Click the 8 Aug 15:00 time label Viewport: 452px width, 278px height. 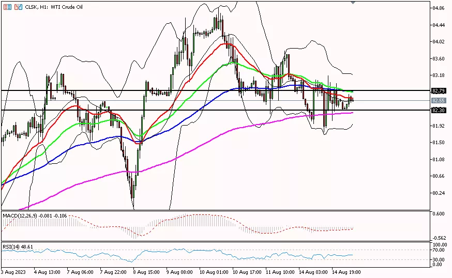click(146, 272)
